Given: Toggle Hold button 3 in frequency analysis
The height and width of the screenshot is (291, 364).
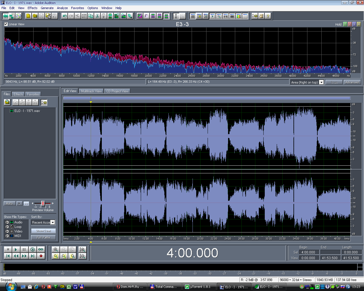Looking at the screenshot, I should pos(354,24).
